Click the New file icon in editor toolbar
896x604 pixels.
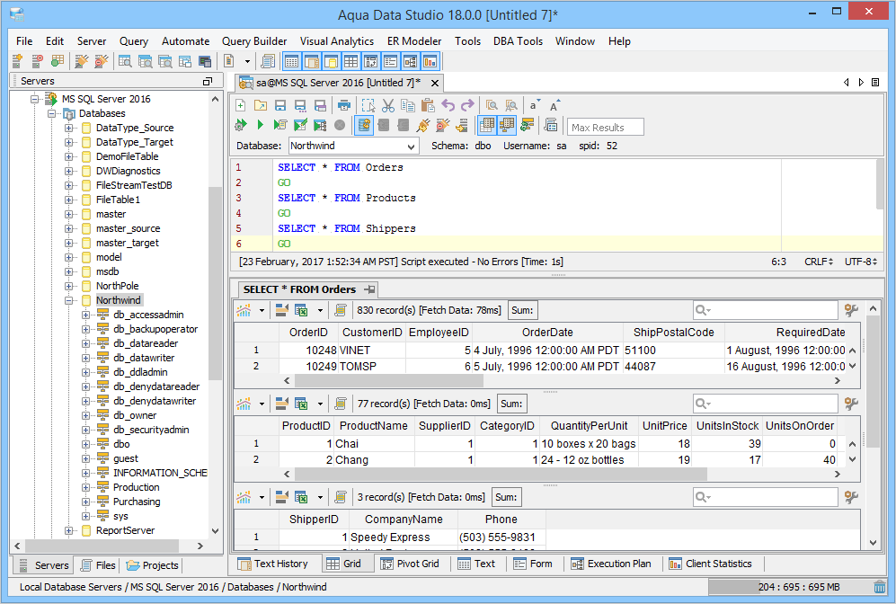pos(241,106)
